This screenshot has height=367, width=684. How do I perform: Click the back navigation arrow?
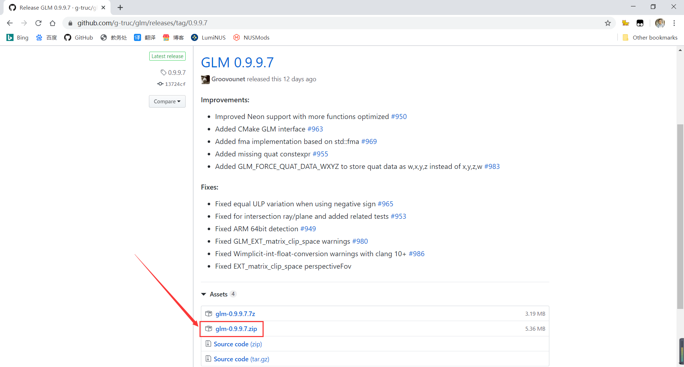[10, 22]
